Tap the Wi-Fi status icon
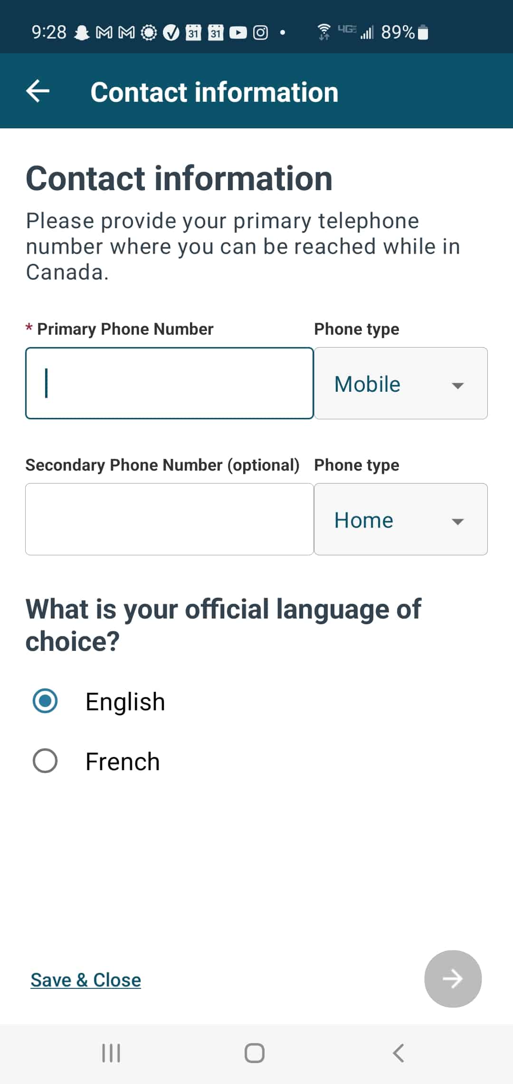The height and width of the screenshot is (1084, 513). [x=324, y=32]
